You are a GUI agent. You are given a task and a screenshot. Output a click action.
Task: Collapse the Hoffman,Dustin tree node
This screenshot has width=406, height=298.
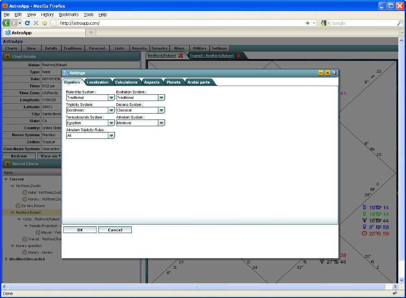pos(12,186)
